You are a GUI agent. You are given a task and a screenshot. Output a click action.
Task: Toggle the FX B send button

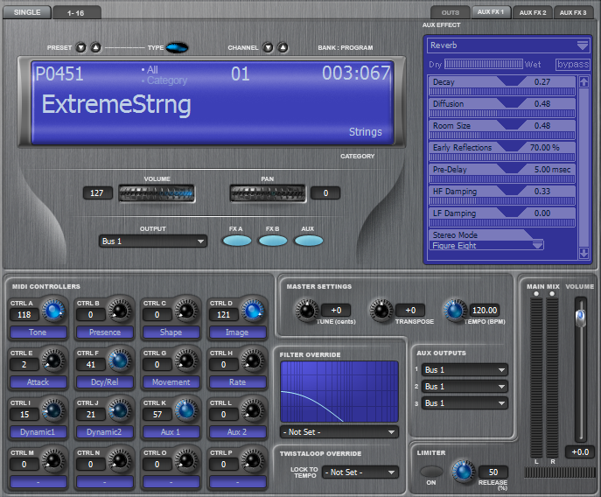272,241
